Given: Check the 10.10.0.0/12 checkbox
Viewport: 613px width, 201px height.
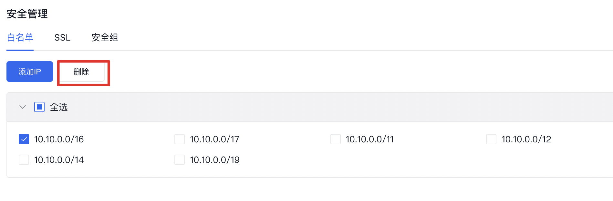Looking at the screenshot, I should [x=491, y=139].
